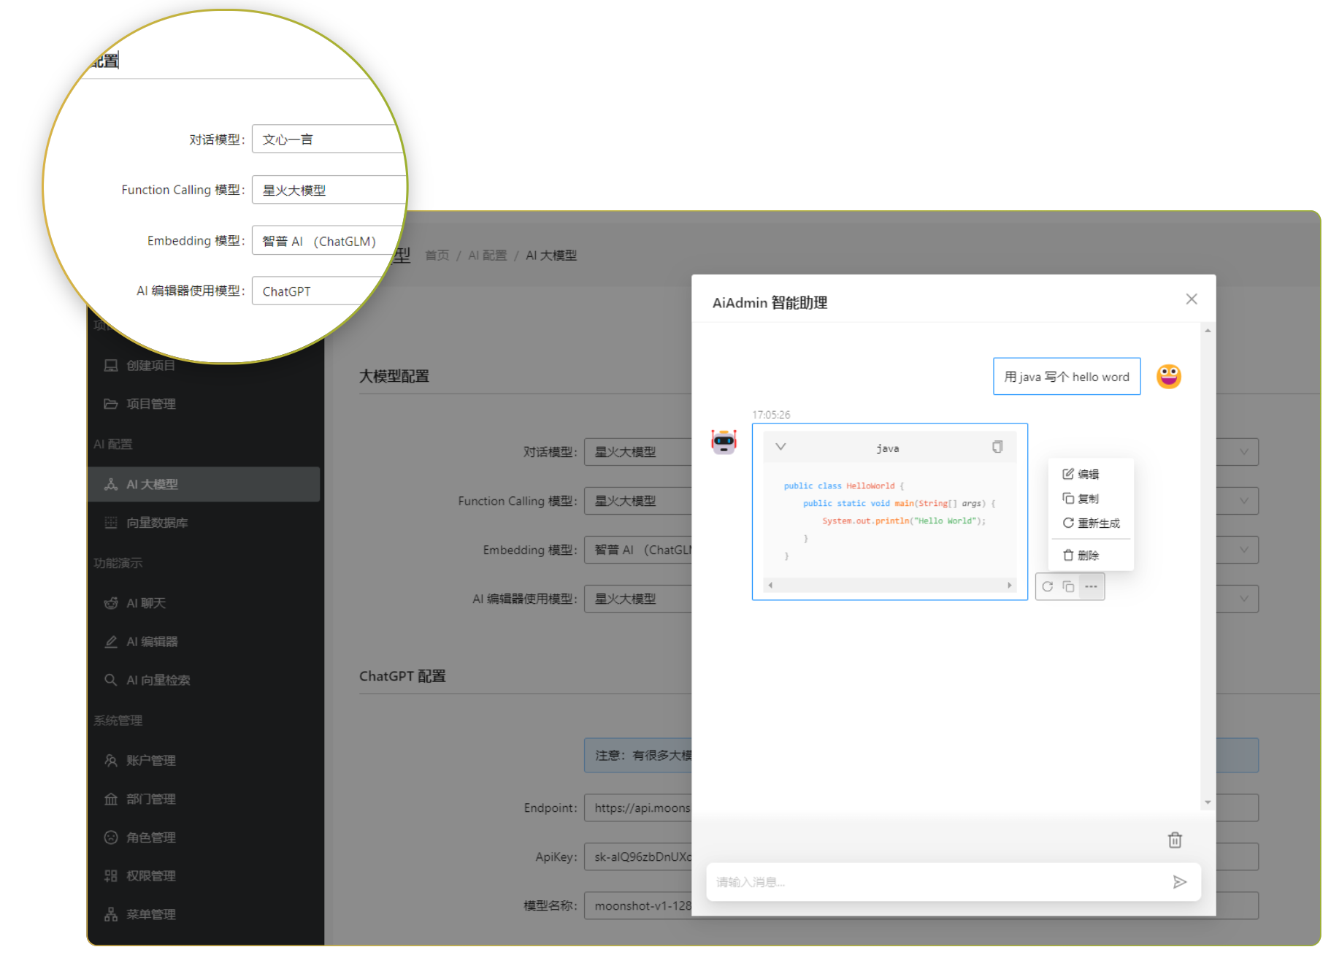
Task: Click the 注意 notice banner
Action: pos(638,755)
